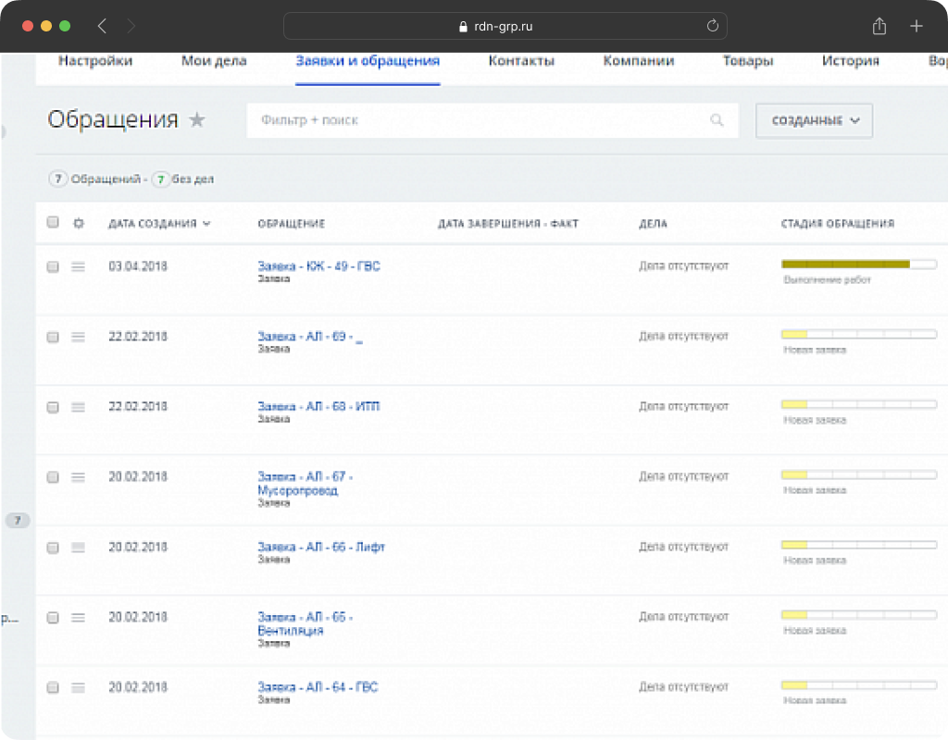Sort by ДАТА СОЗДАНИЯ column arrow
The height and width of the screenshot is (740, 948).
click(x=206, y=224)
